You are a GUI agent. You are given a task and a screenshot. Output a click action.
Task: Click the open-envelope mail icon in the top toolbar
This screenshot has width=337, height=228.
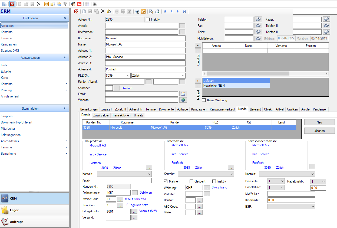click(x=59, y=4)
